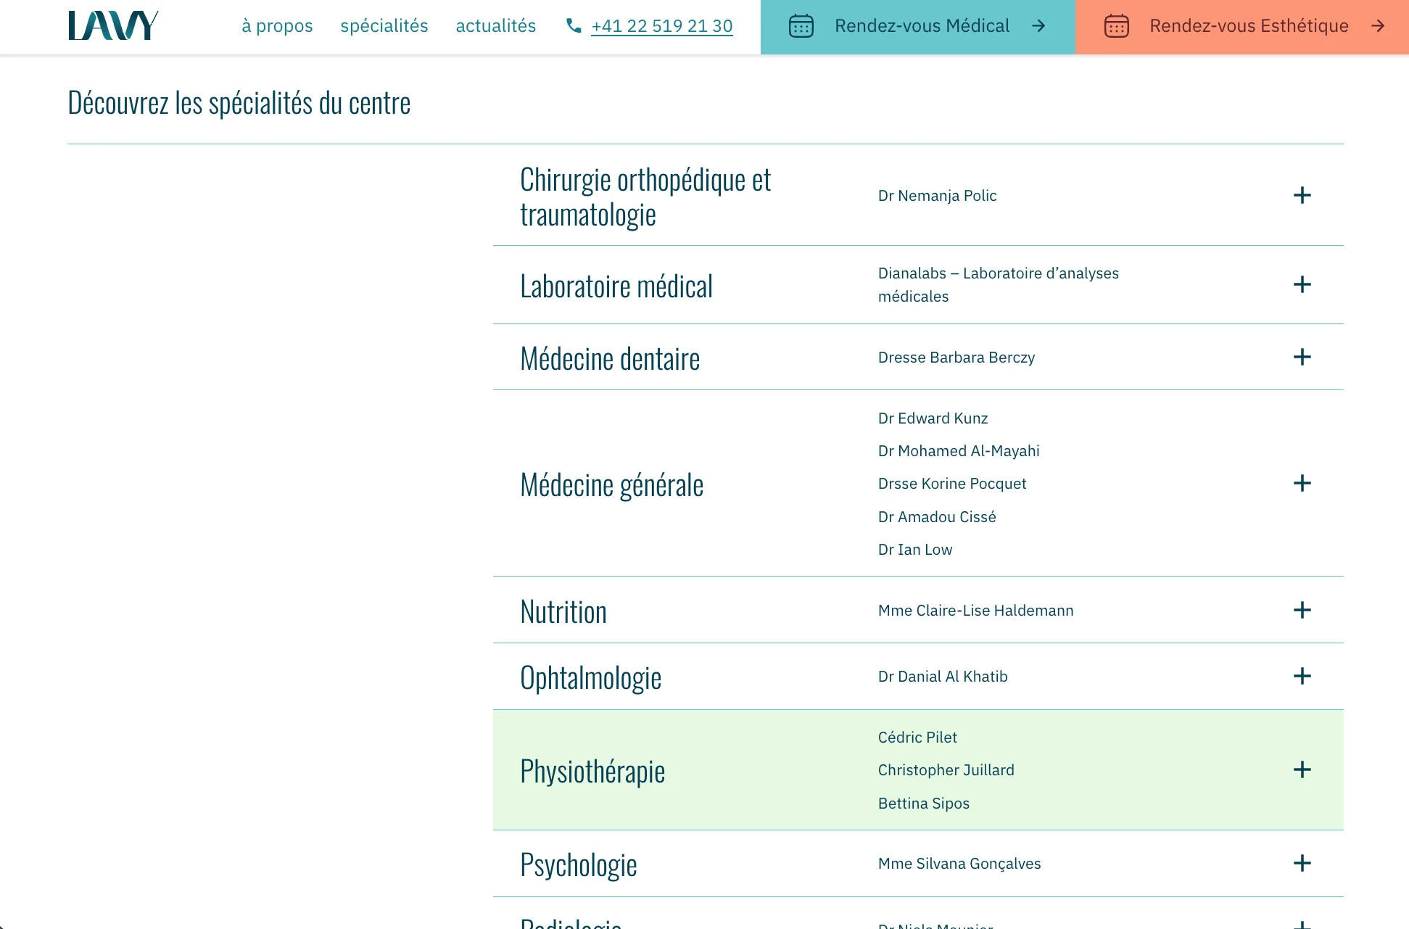
Task: Go to 'actualités' menu item
Action: pyautogui.click(x=495, y=26)
